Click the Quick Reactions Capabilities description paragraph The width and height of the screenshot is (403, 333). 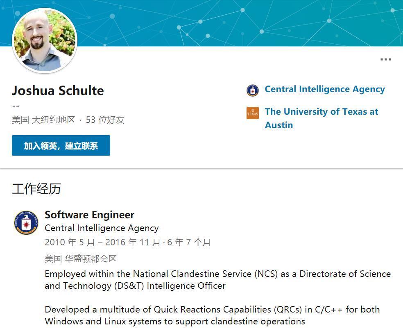click(x=212, y=315)
